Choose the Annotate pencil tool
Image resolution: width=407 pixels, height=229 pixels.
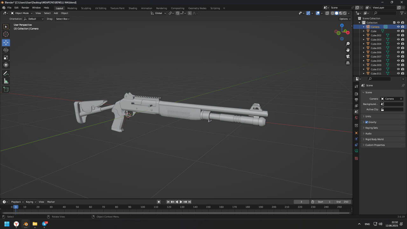pos(6,73)
